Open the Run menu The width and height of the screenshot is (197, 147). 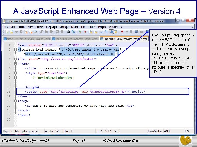83,27
